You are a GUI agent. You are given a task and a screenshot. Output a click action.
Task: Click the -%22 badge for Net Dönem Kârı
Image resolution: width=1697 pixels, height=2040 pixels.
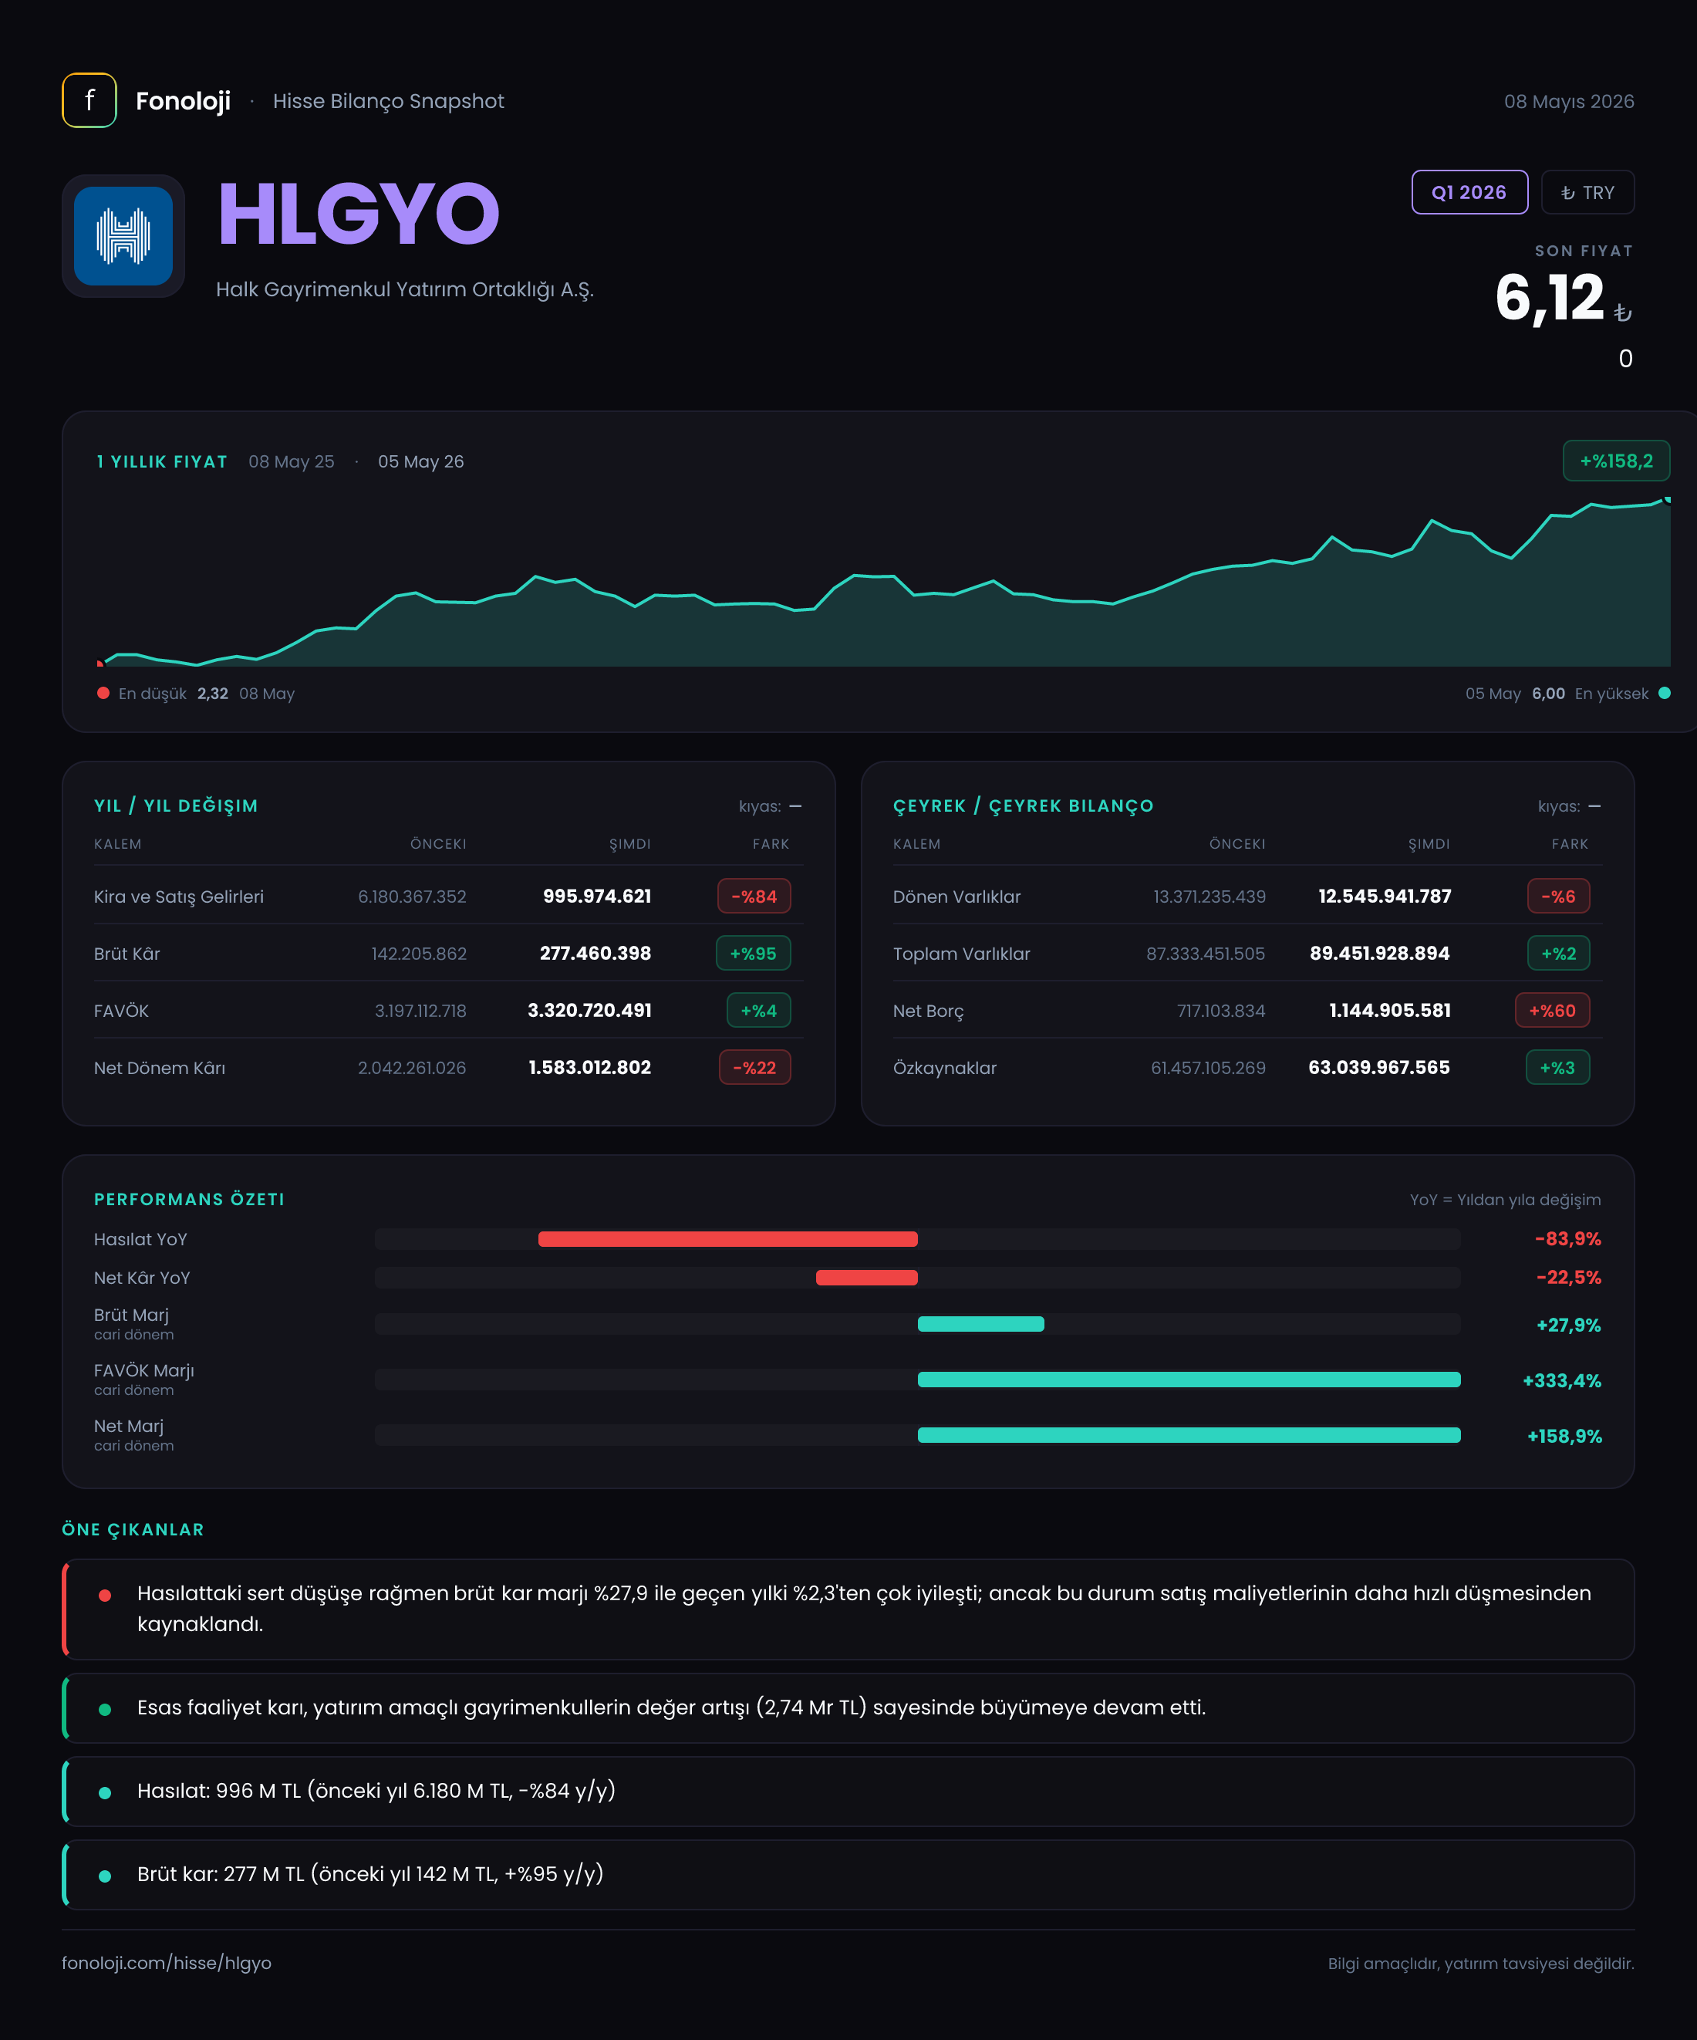point(754,1068)
